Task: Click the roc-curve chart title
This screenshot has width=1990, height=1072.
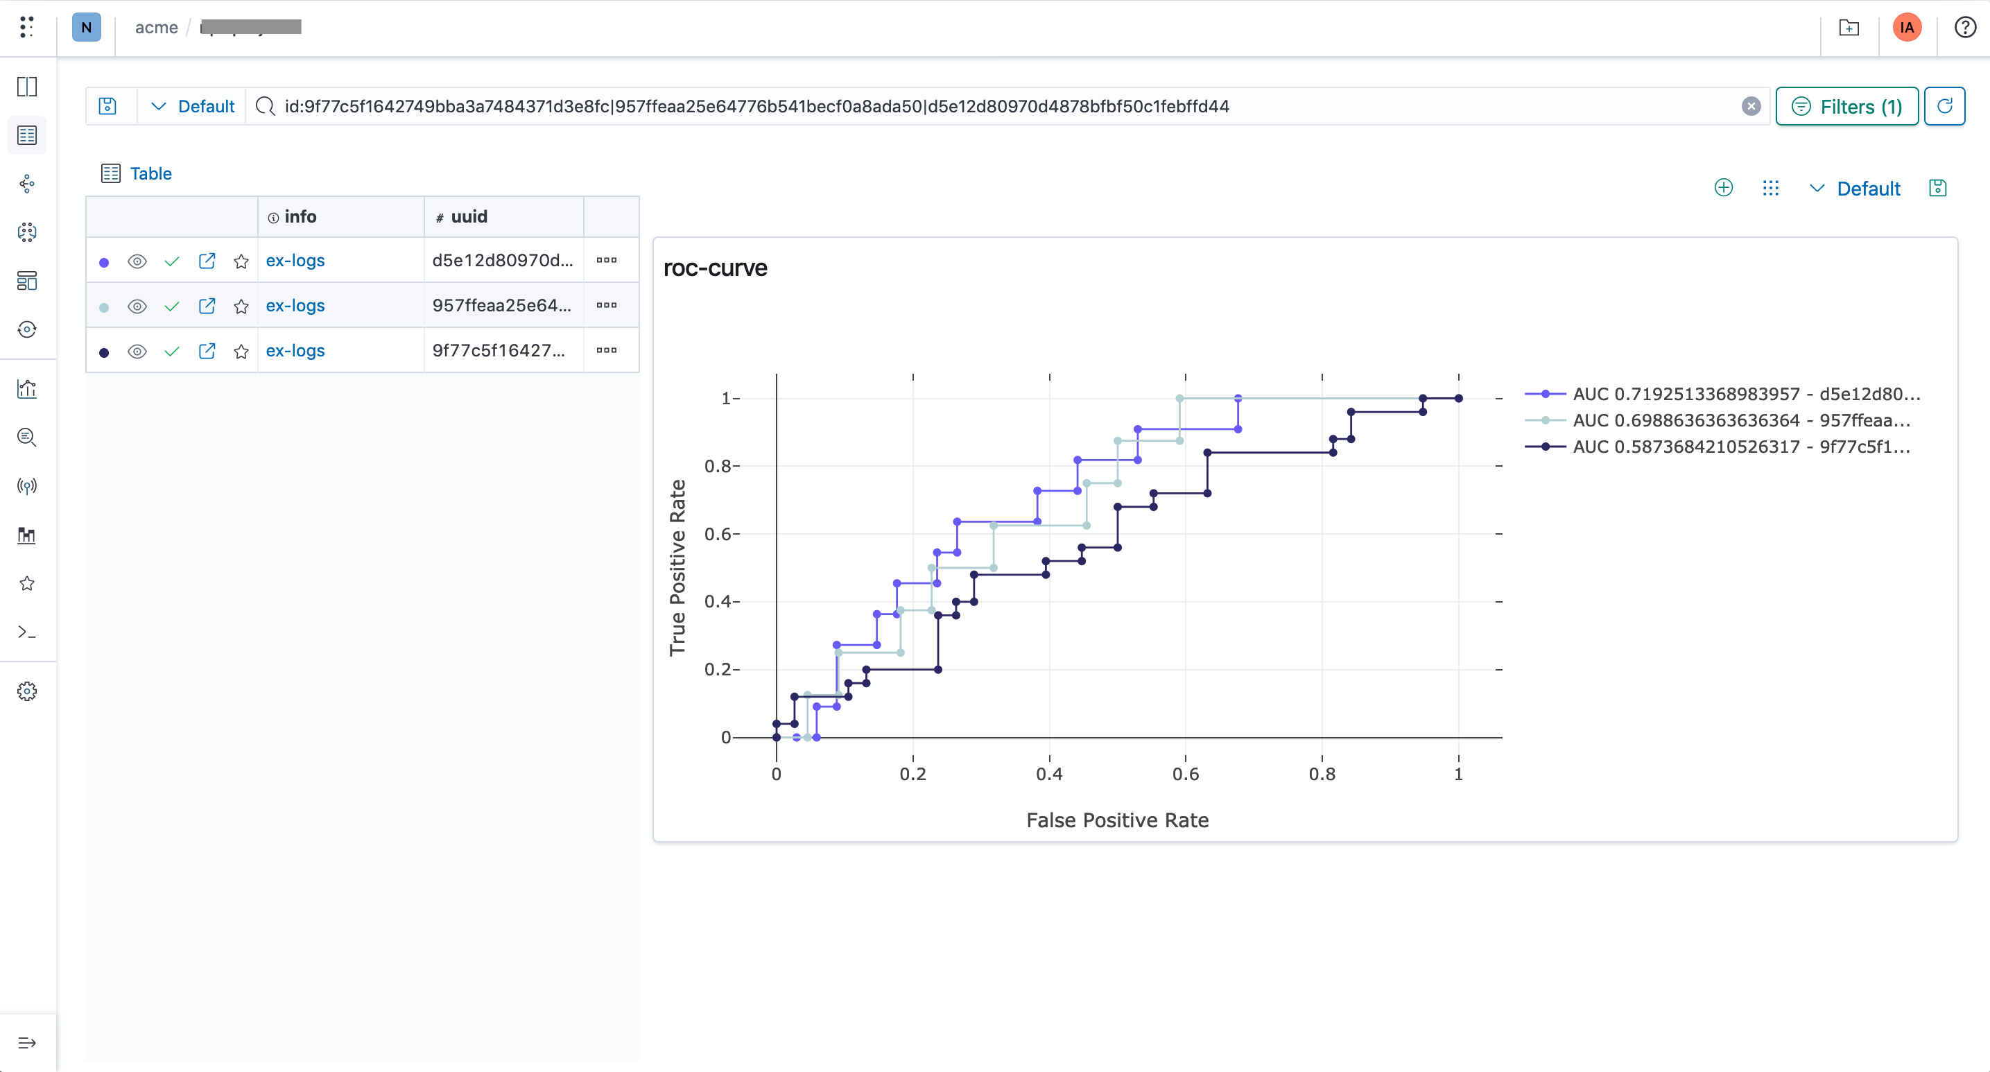Action: [716, 268]
